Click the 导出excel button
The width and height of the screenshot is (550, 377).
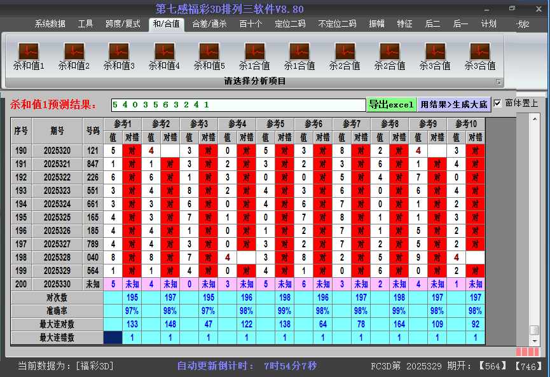(x=392, y=104)
